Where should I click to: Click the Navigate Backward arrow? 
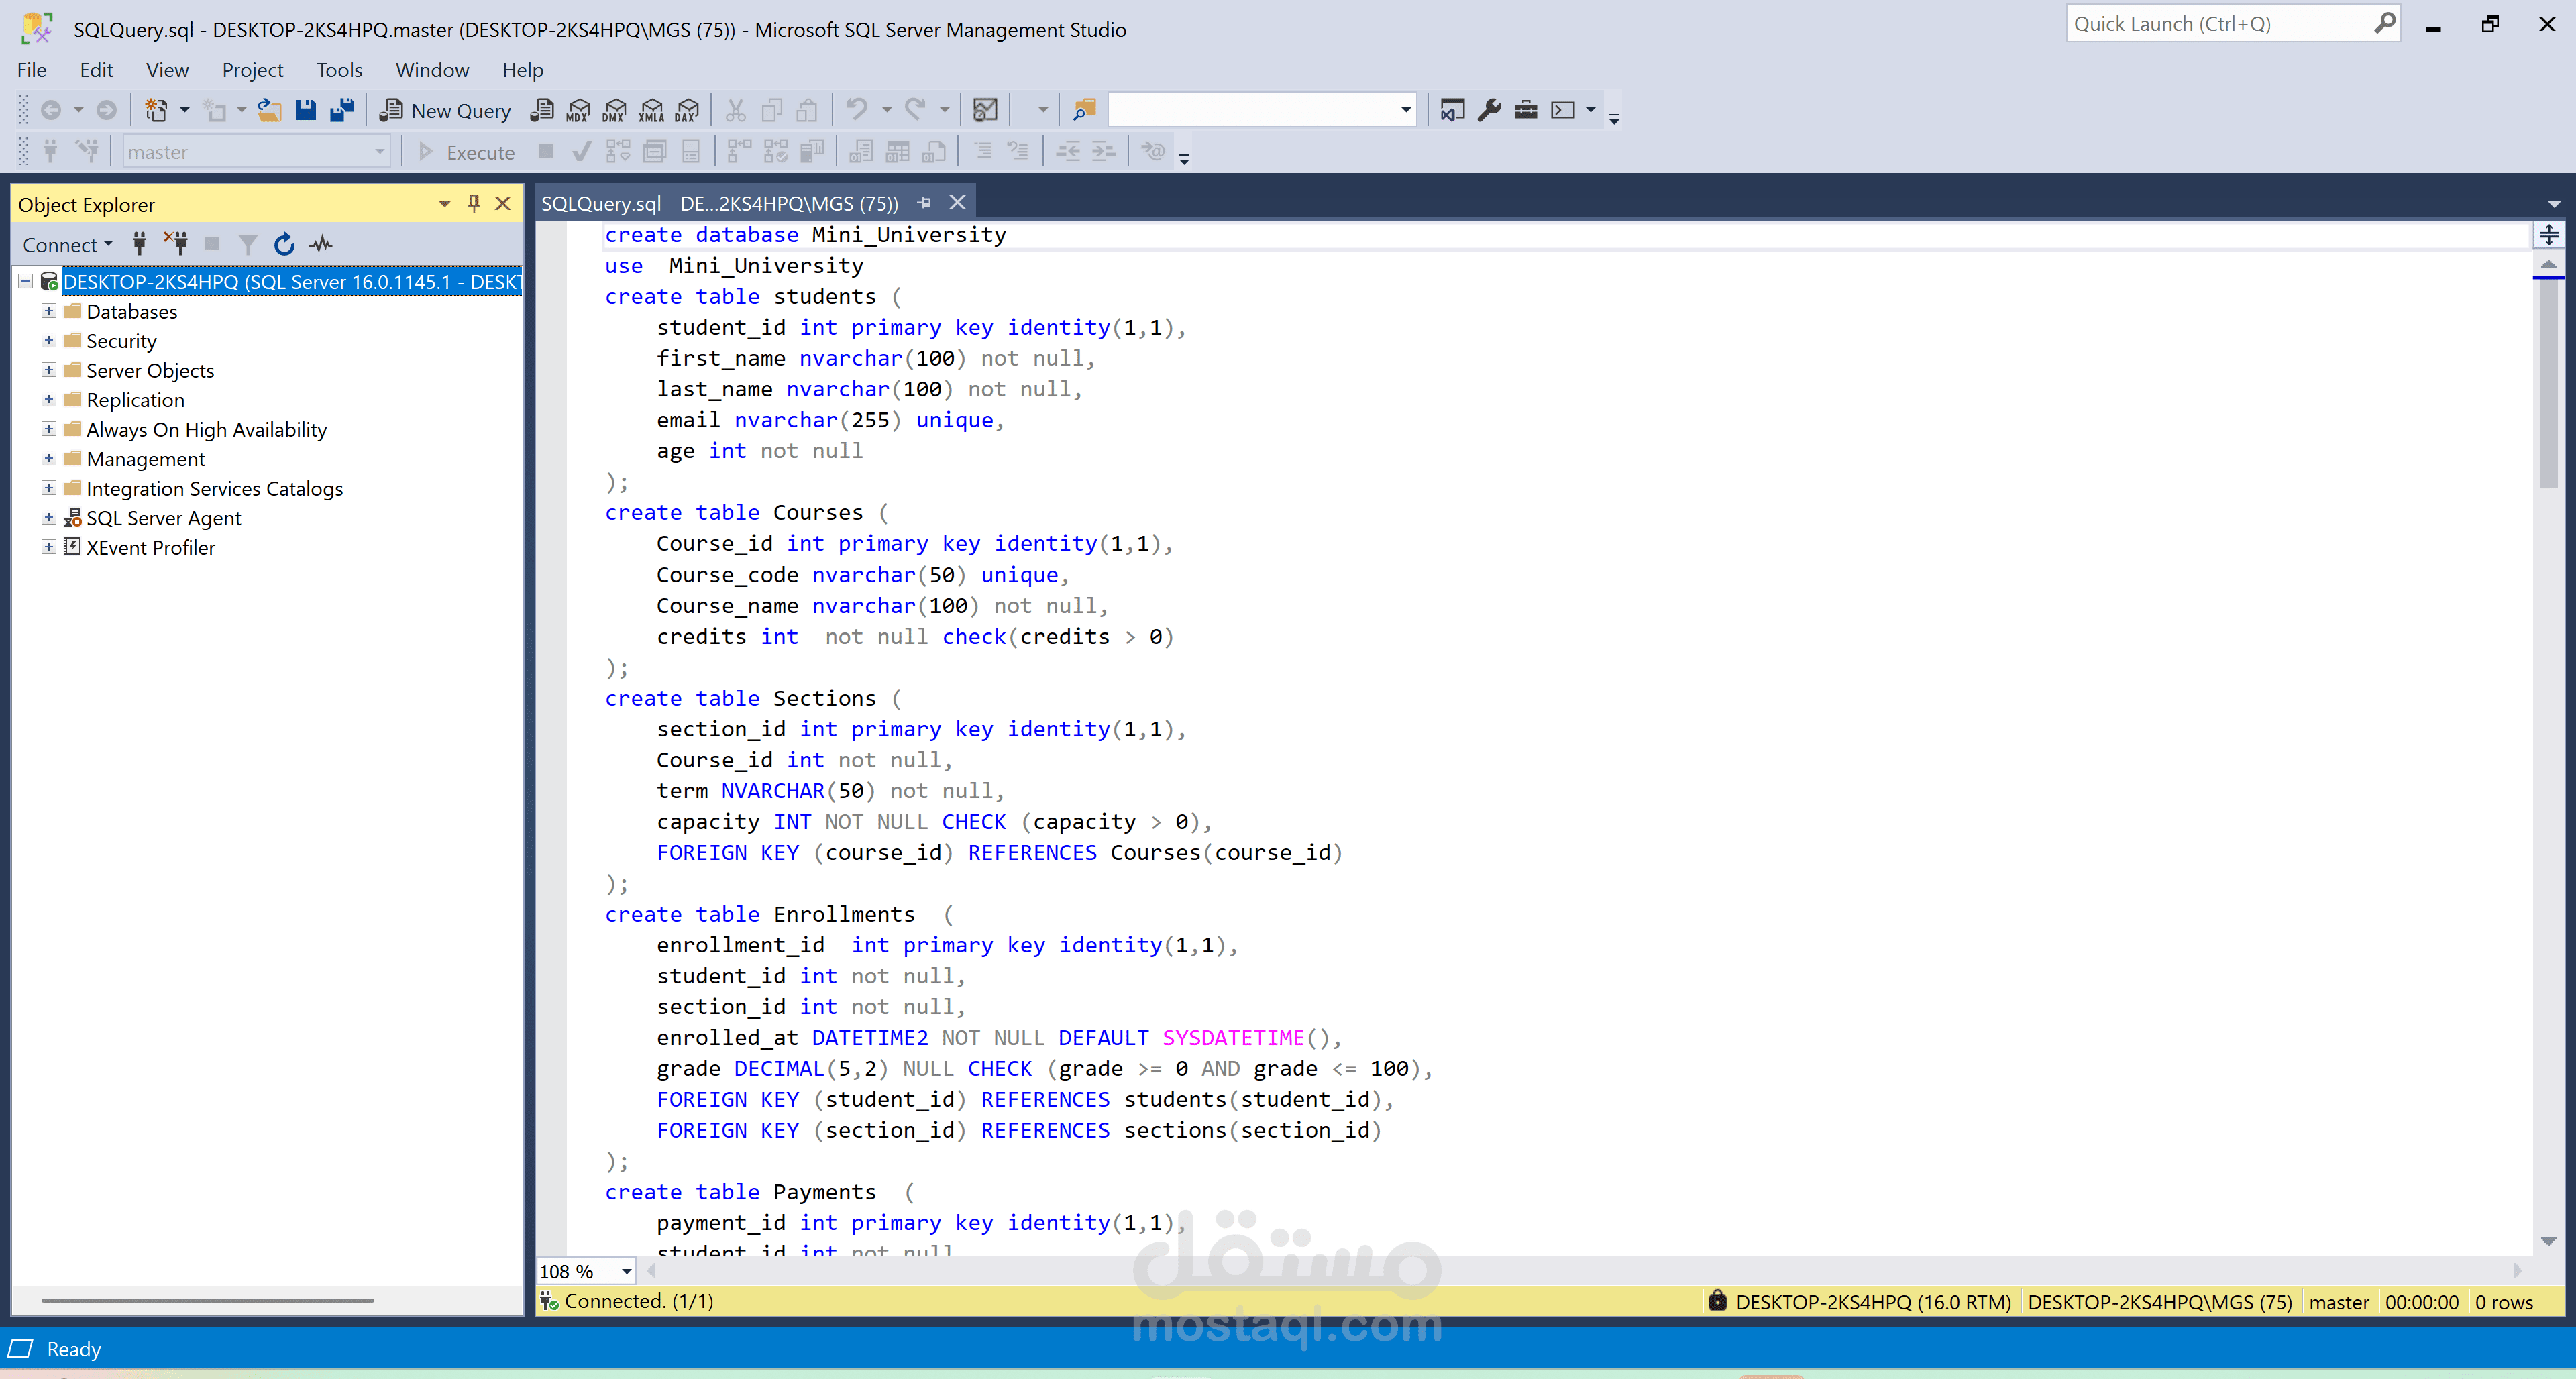[x=51, y=110]
